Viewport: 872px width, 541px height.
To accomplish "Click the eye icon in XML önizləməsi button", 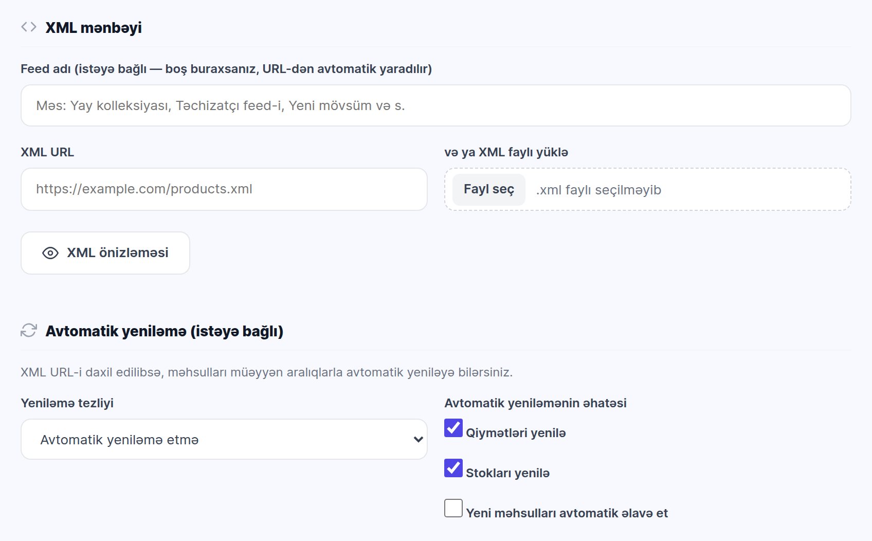I will click(50, 253).
